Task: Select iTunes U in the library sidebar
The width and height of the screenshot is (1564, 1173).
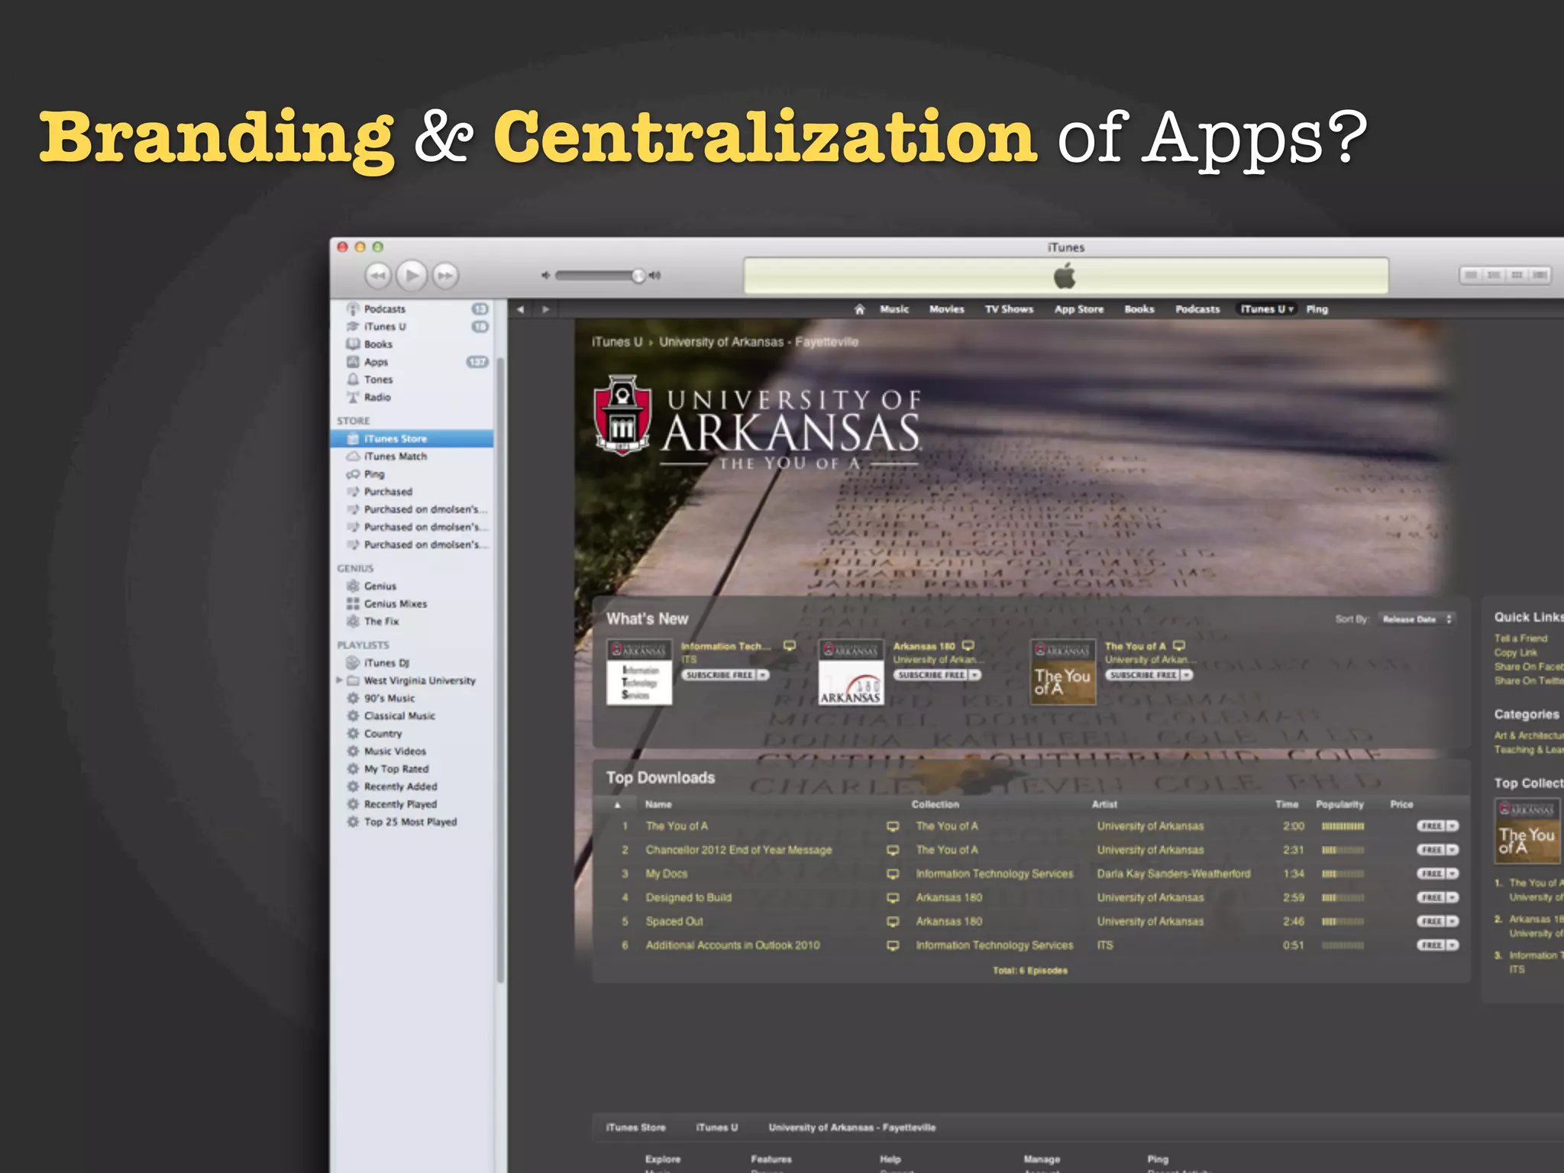Action: (412, 326)
